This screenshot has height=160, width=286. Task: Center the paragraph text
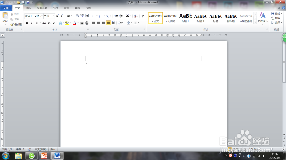(x=98, y=23)
